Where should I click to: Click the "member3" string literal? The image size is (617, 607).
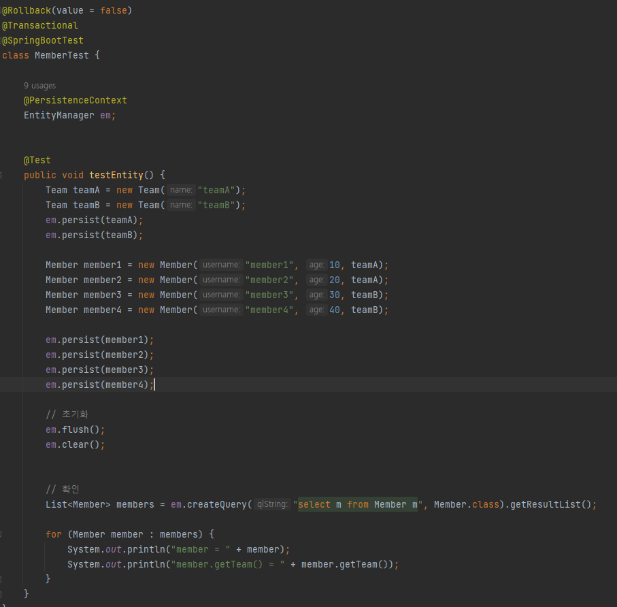pyautogui.click(x=269, y=295)
